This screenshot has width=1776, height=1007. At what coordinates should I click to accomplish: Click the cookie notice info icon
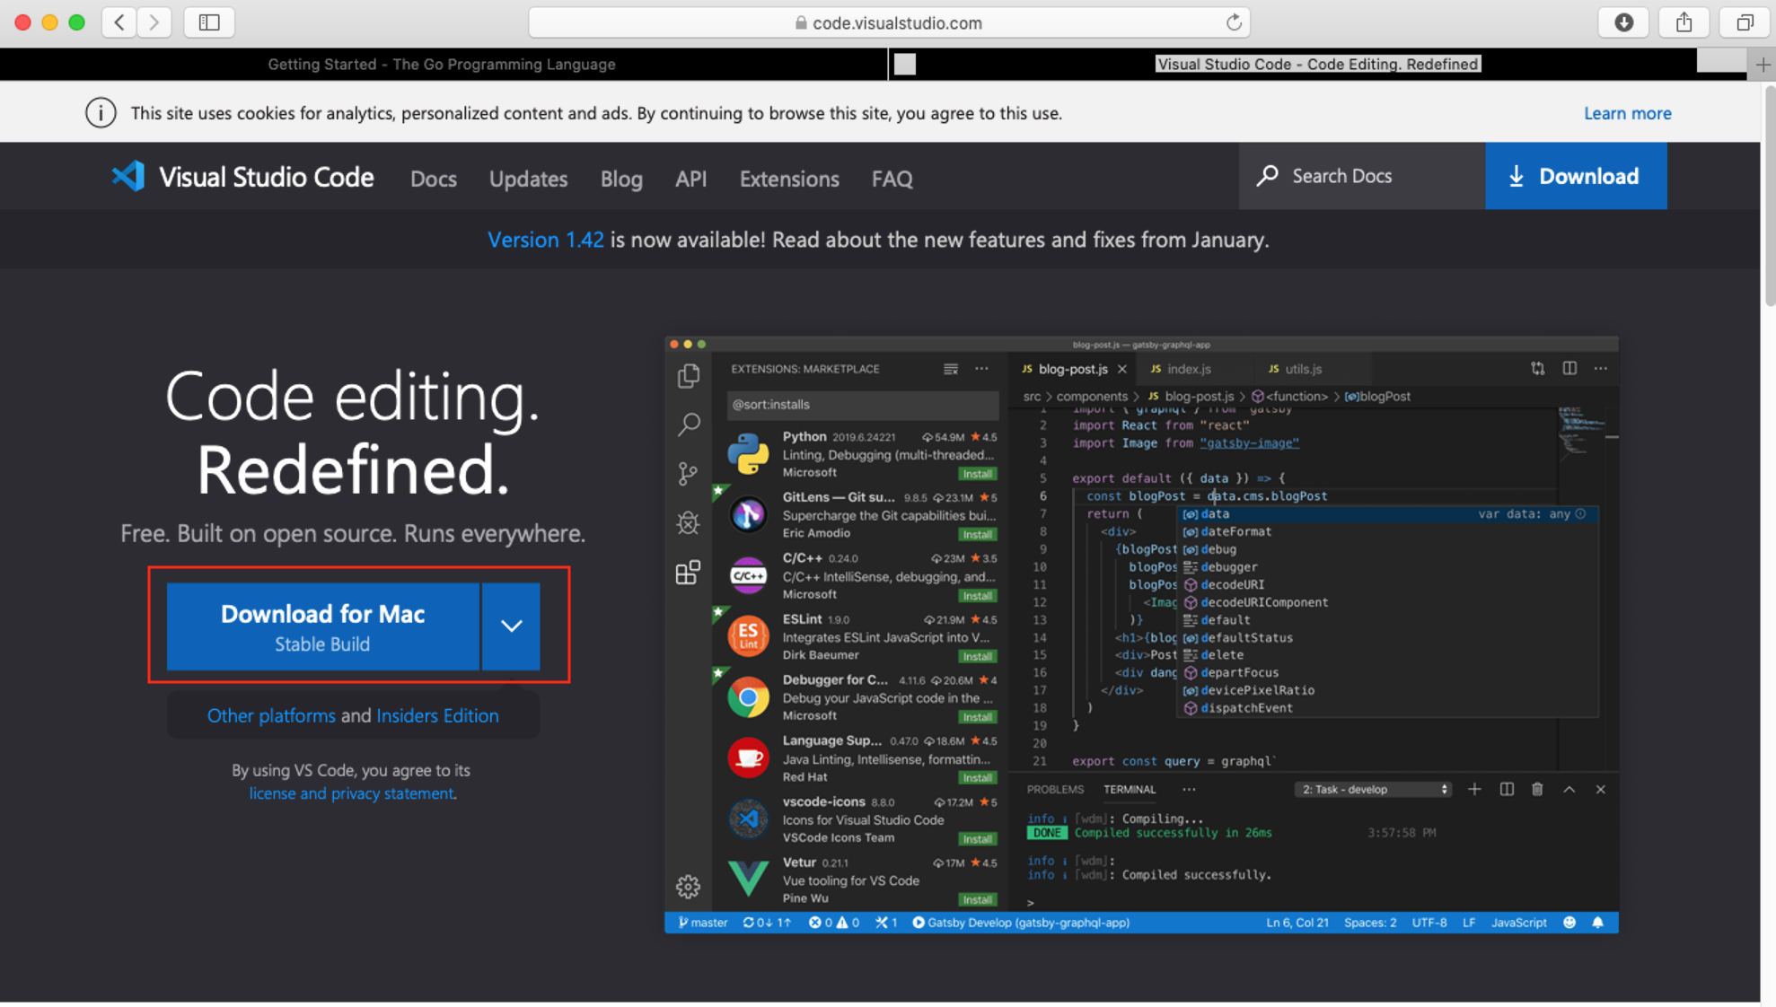click(101, 113)
